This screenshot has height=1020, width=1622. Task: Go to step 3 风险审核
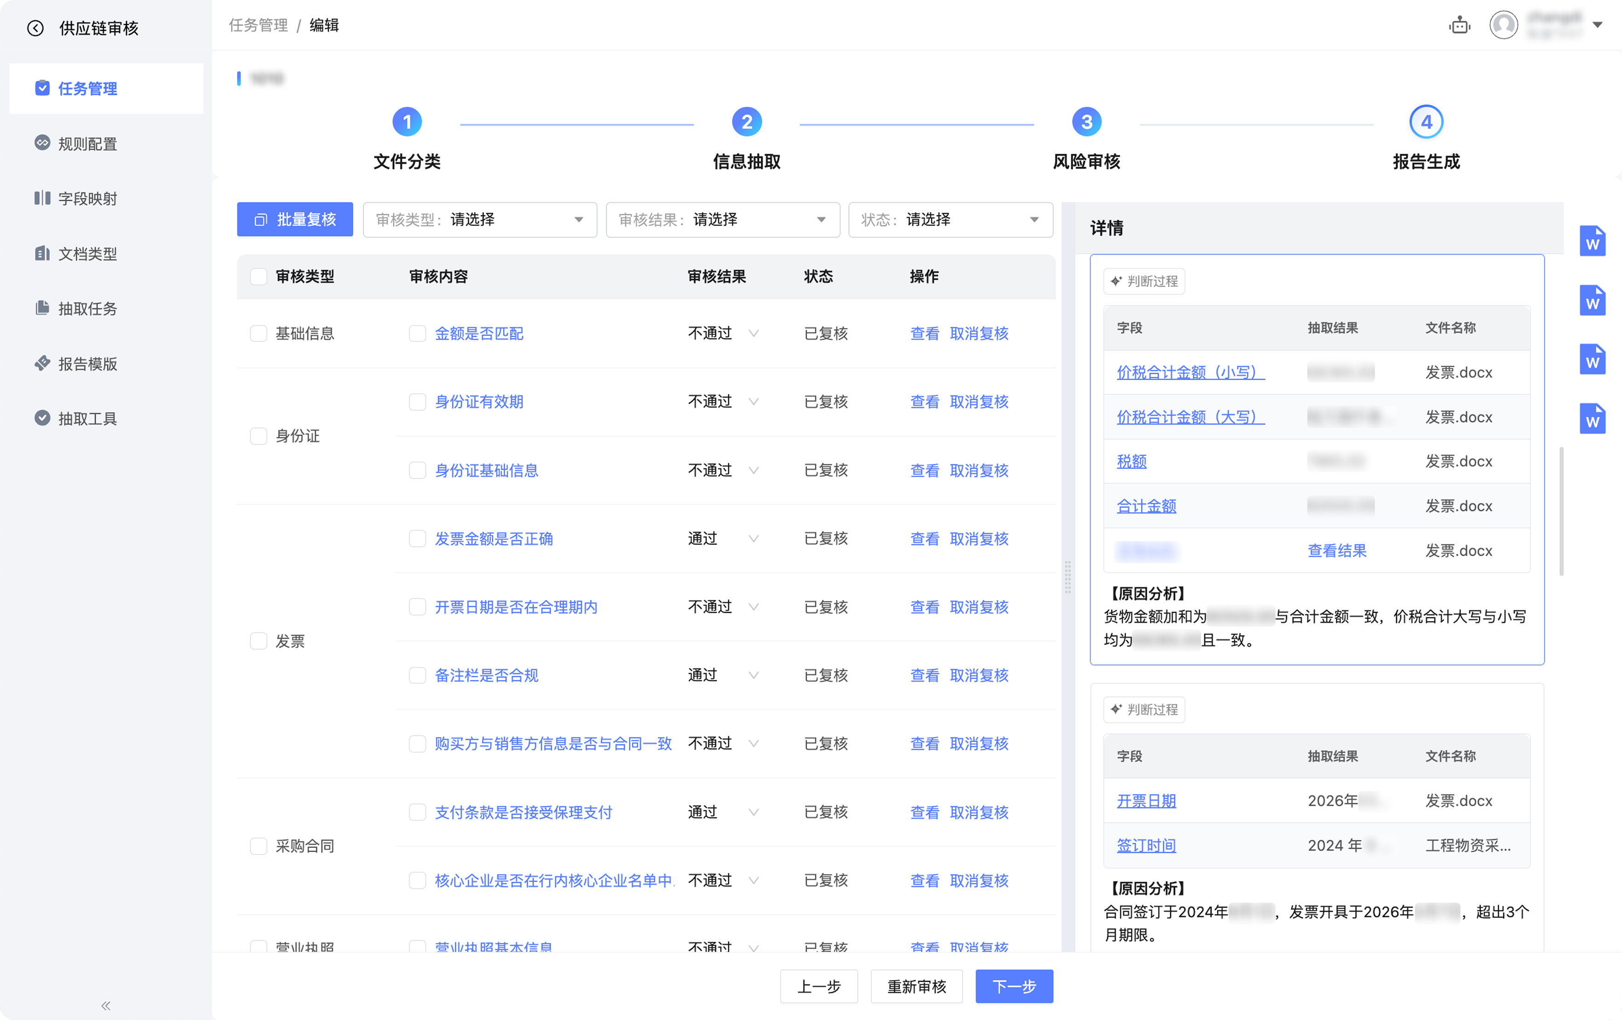coord(1086,122)
